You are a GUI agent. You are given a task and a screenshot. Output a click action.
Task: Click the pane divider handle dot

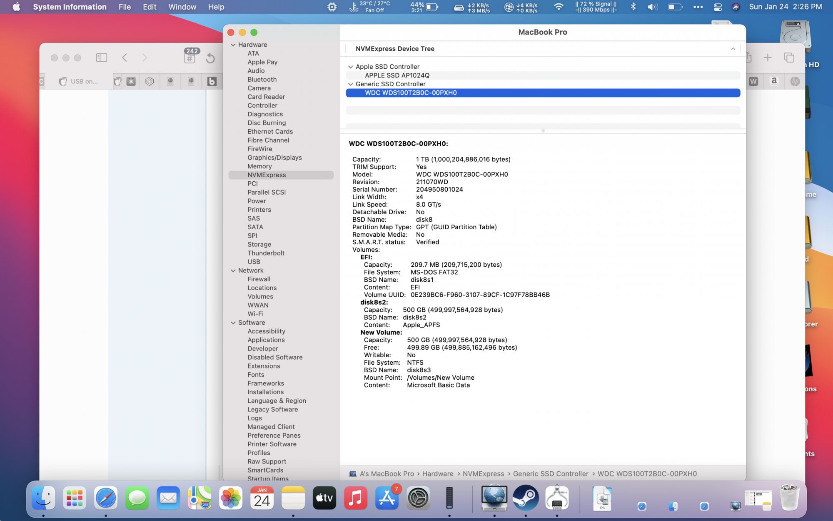click(543, 131)
